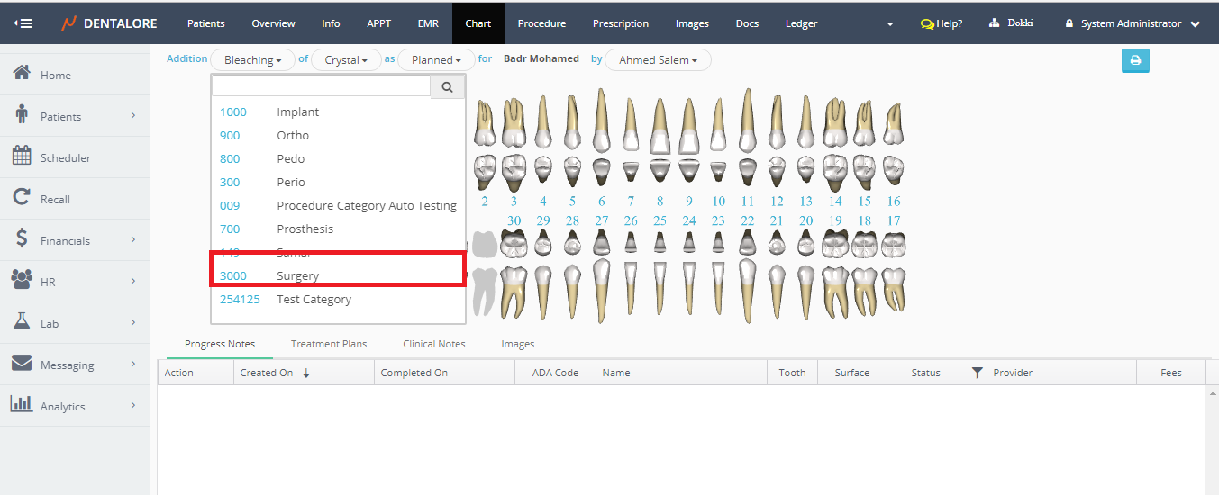Click the Status column filter icon
Viewport: 1219px width, 495px height.
click(x=977, y=373)
